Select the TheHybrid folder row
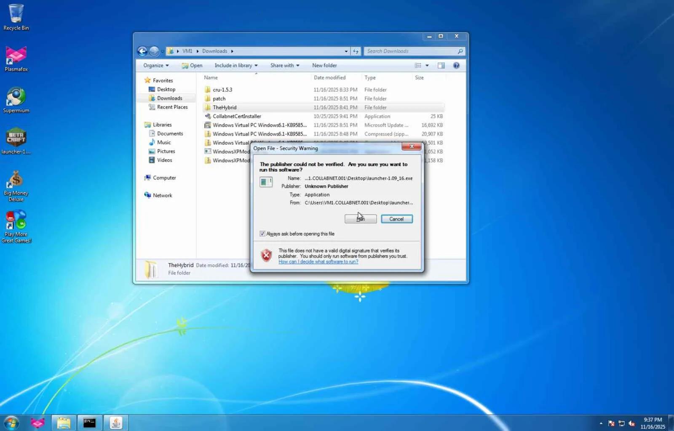Screen dimensions: 674x431 click(323, 107)
